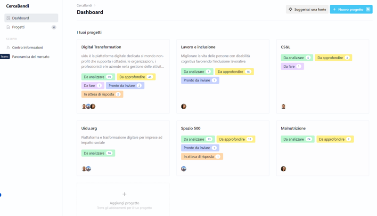The width and height of the screenshot is (377, 216).
Task: Click the lightbulb icon on Suggerisci una fonte
Action: (290, 9)
